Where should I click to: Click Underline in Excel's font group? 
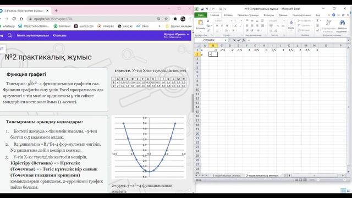click(x=227, y=26)
